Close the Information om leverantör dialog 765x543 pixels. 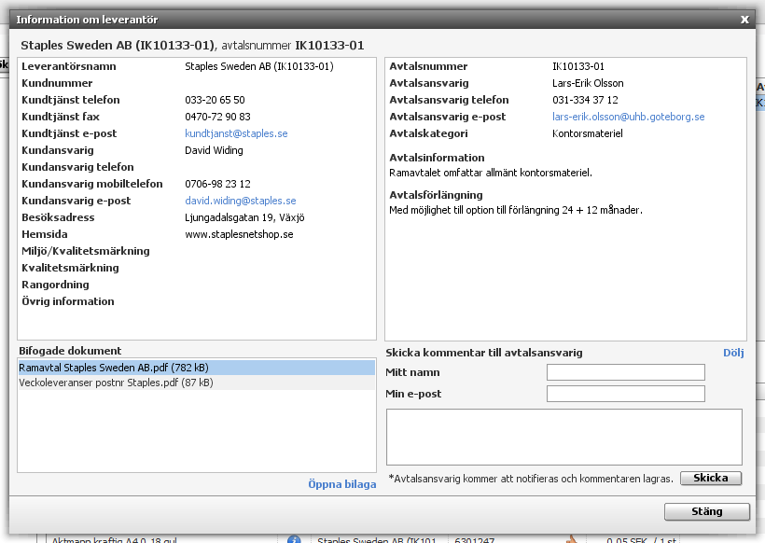click(x=744, y=20)
